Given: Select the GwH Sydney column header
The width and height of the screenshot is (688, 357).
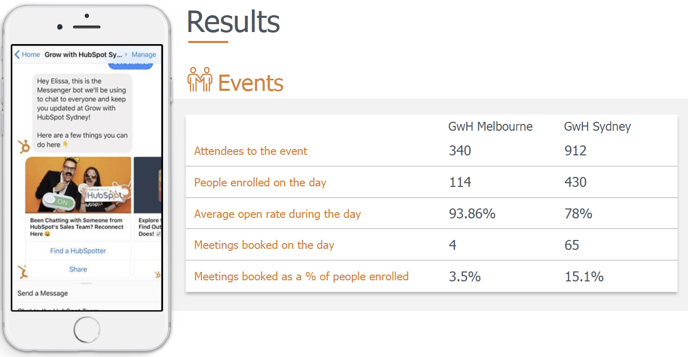Looking at the screenshot, I should (x=597, y=127).
